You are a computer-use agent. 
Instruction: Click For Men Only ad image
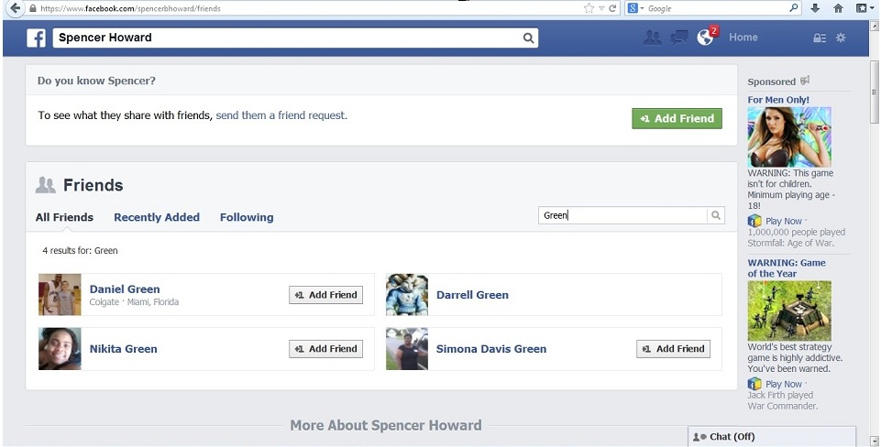click(788, 136)
